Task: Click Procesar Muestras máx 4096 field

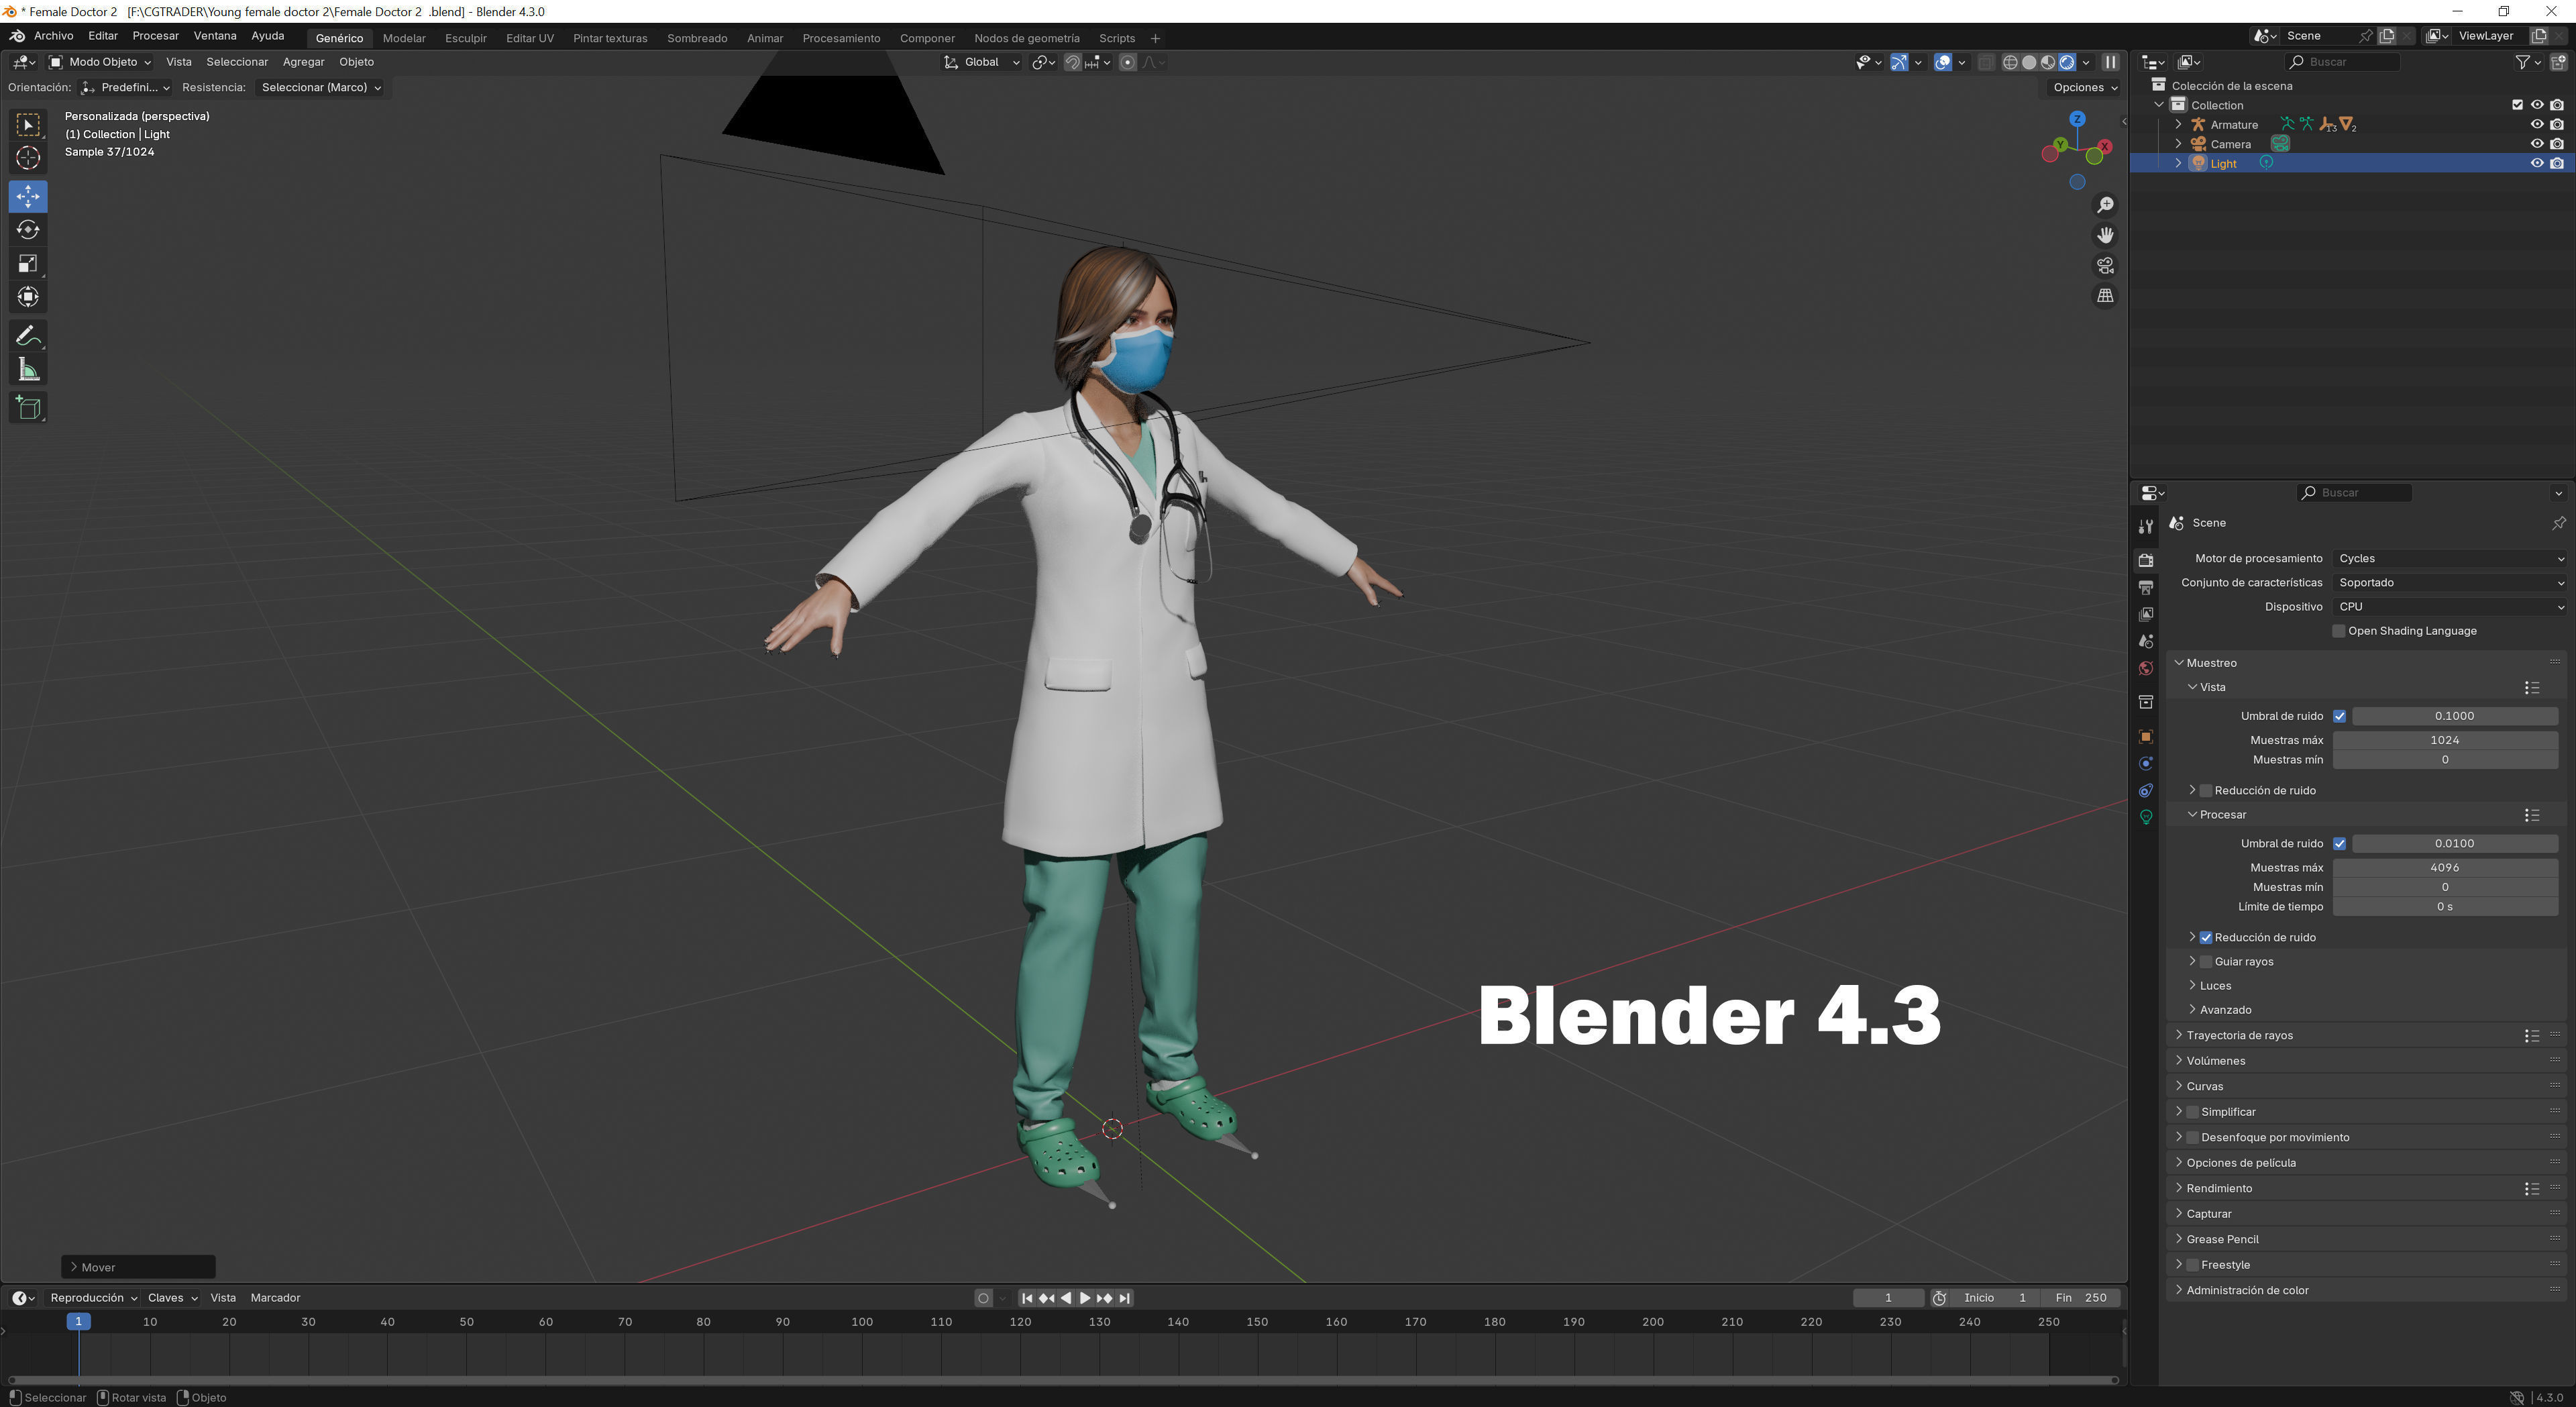Action: tap(2445, 868)
